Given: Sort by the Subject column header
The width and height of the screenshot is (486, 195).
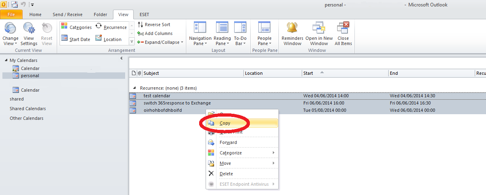Looking at the screenshot, I should [193, 73].
